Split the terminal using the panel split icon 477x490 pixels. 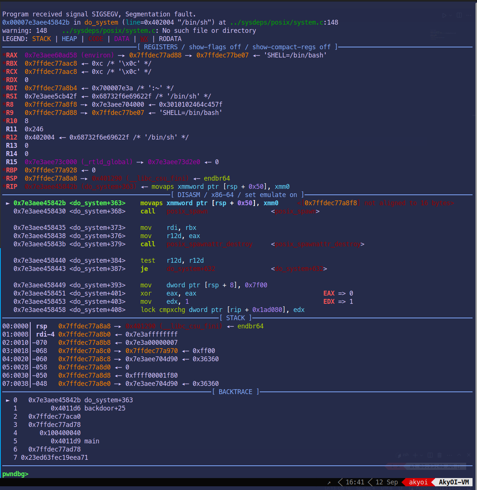[430, 455]
